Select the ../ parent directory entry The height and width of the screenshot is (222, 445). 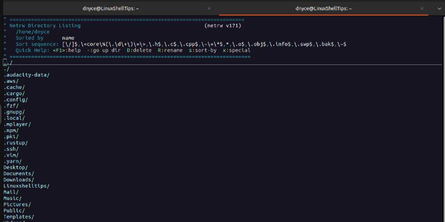point(8,63)
